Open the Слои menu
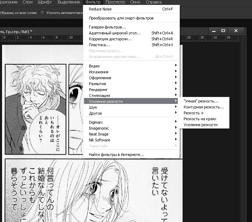Screen dimensions: 252x222 (x=27, y=2)
